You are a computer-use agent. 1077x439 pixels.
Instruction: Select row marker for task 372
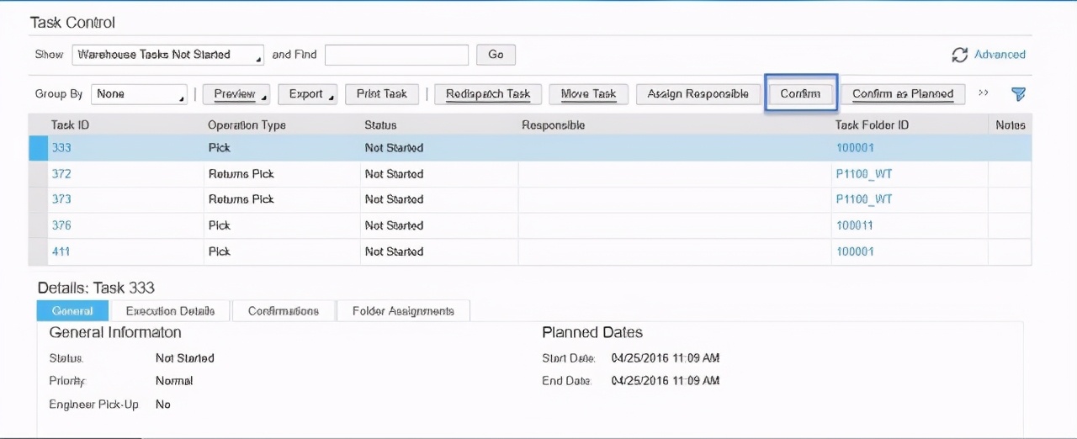(x=38, y=174)
